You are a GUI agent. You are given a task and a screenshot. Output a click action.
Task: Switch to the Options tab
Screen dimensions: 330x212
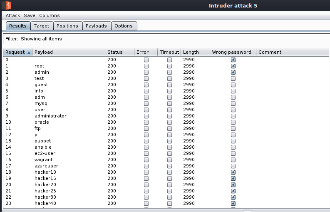124,26
